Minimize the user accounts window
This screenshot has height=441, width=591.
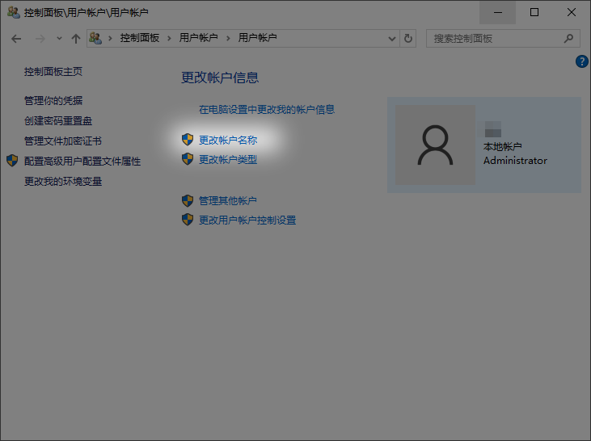coord(497,12)
